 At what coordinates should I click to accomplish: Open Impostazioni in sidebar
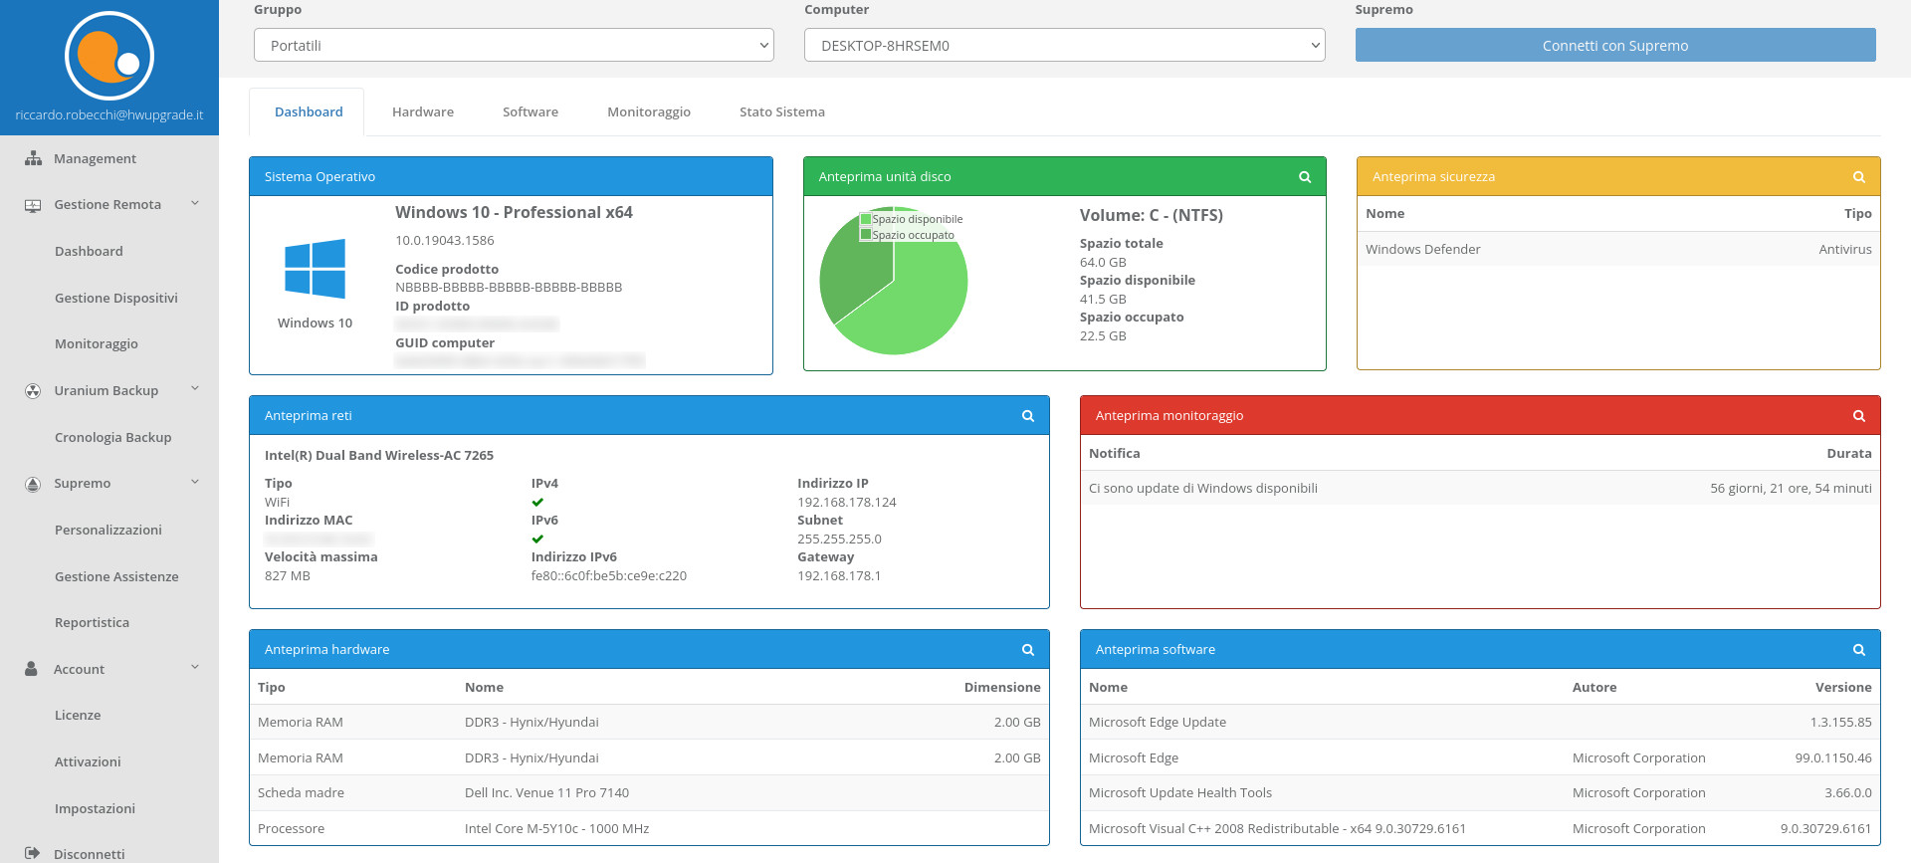pyautogui.click(x=95, y=809)
